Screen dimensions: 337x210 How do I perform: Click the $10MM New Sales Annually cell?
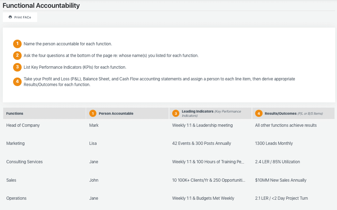click(x=281, y=180)
